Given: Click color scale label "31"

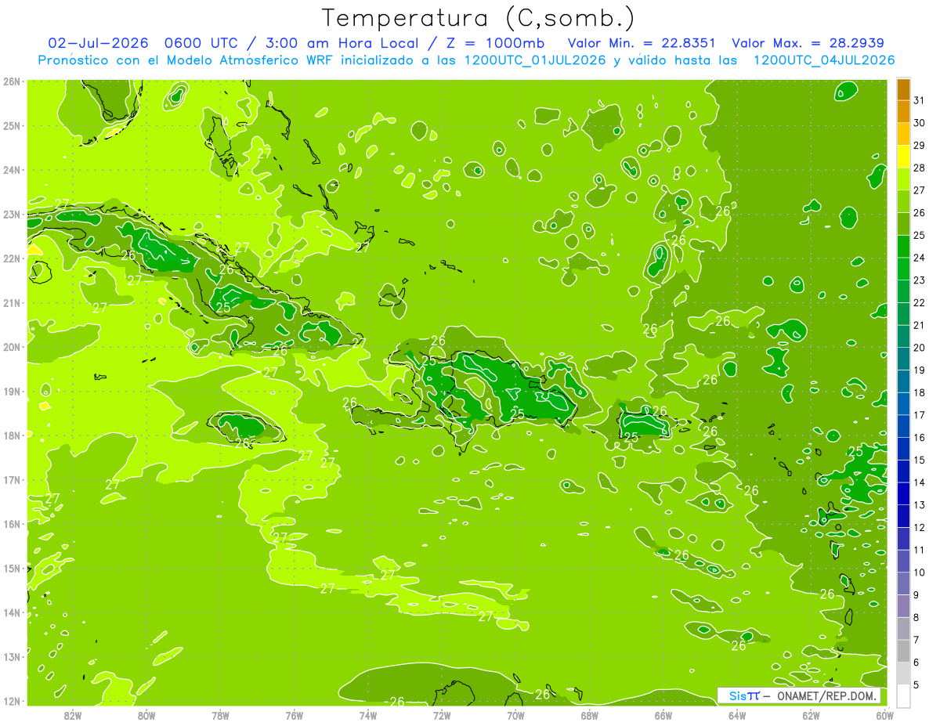Looking at the screenshot, I should (920, 100).
